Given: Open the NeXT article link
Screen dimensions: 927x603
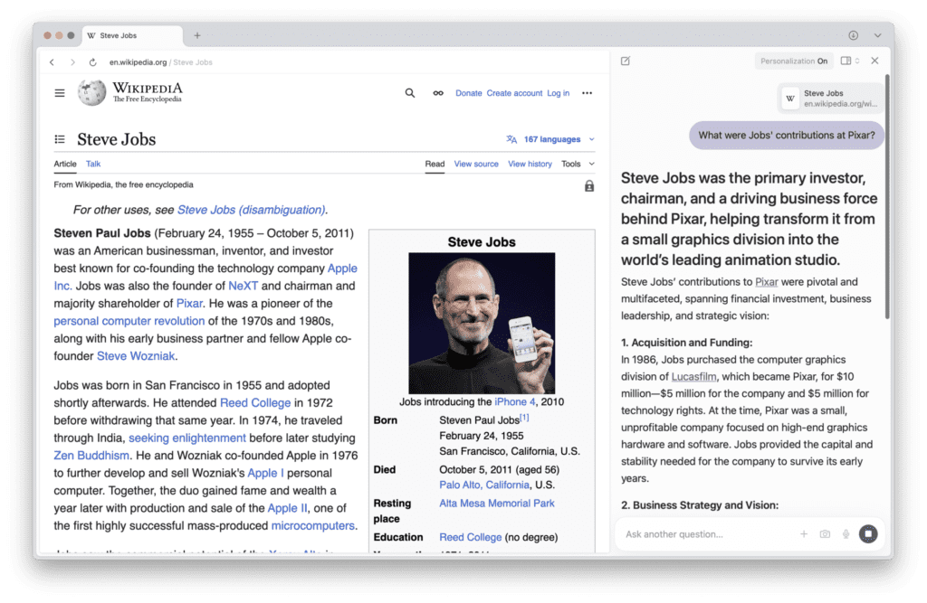Looking at the screenshot, I should (243, 286).
